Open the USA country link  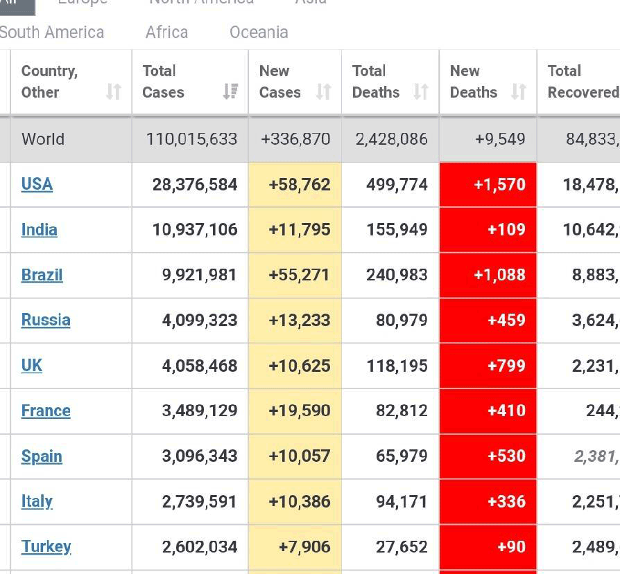click(x=37, y=184)
